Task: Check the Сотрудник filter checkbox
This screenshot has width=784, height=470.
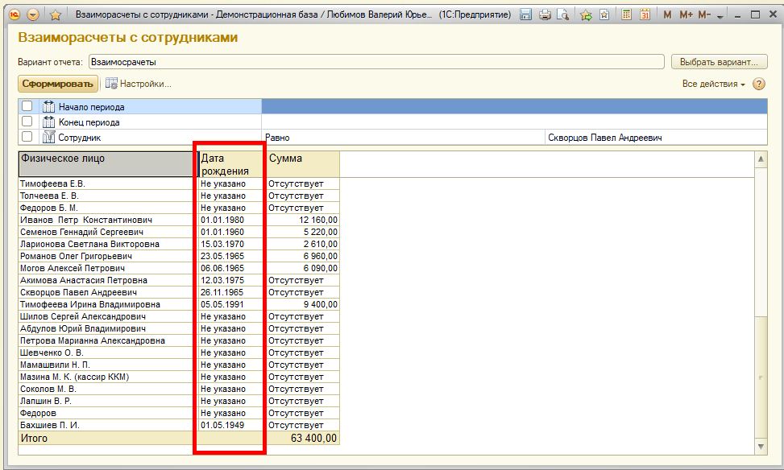Action: 27,138
